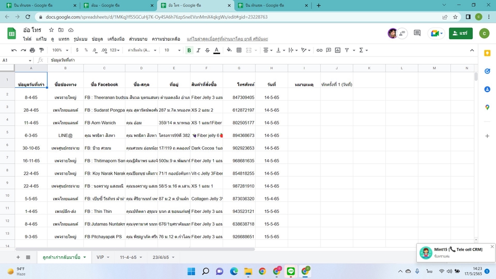The image size is (496, 279).
Task: Open the zoom 100% dropdown
Action: (60, 50)
